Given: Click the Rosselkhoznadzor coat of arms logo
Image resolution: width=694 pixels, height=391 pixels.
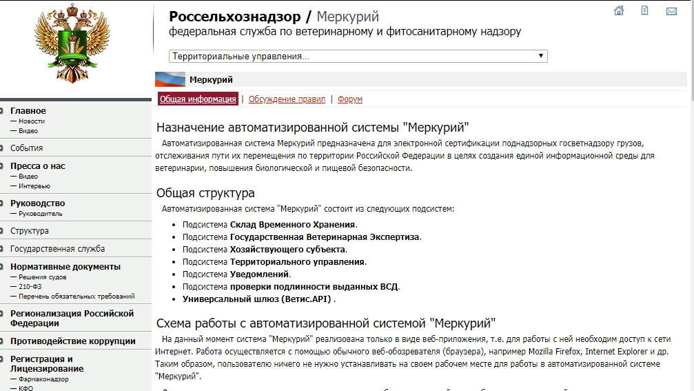Looking at the screenshot, I should (72, 43).
